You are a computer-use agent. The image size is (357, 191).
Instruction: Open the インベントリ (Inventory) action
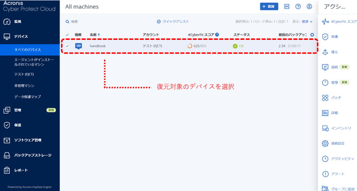325,128
